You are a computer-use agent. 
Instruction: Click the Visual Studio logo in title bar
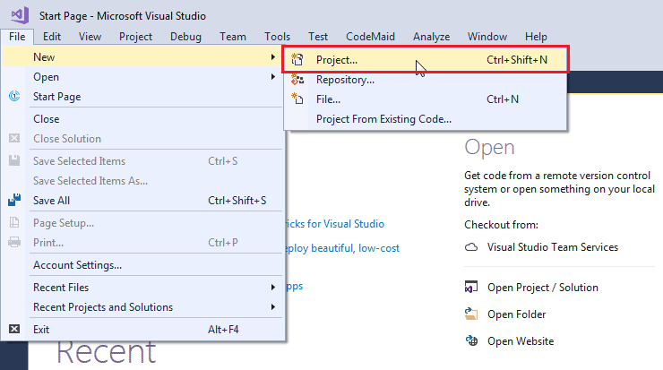click(x=20, y=15)
